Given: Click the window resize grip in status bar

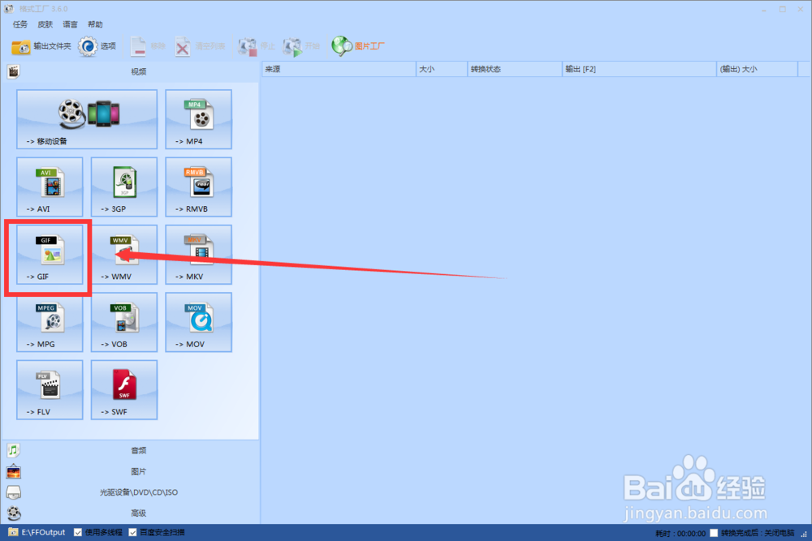Looking at the screenshot, I should (x=804, y=534).
